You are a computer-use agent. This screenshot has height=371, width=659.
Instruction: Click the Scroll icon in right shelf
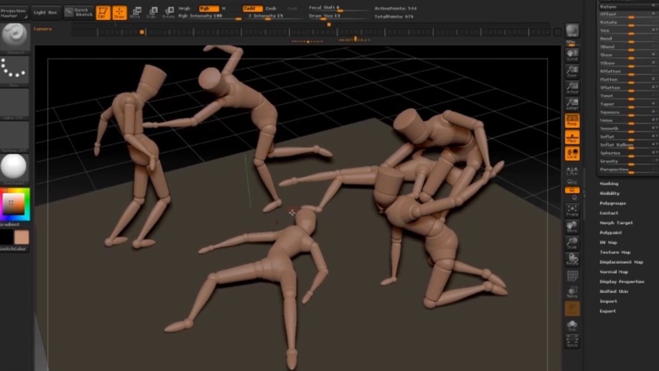(x=572, y=54)
